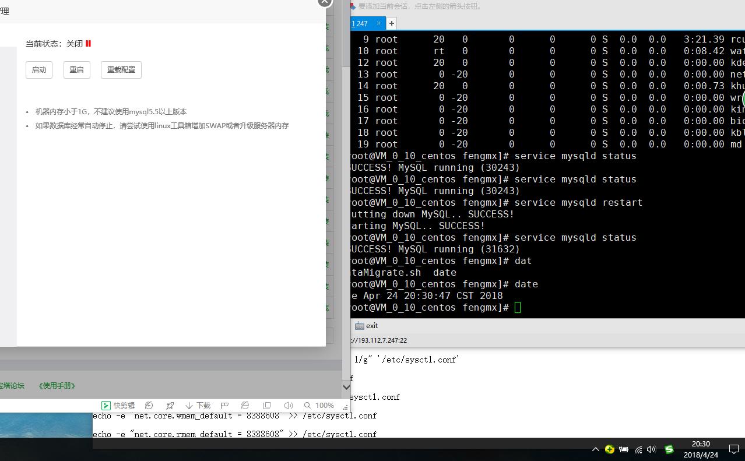This screenshot has height=461, width=745.
Task: Click the 'exit' quick command button
Action: pyautogui.click(x=372, y=326)
